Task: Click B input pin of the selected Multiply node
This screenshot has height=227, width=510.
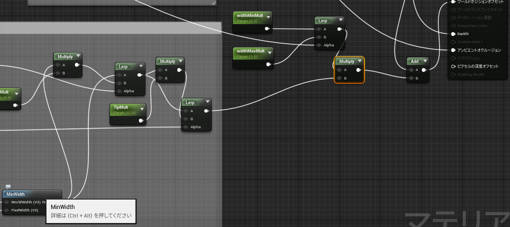Action: tap(338, 78)
